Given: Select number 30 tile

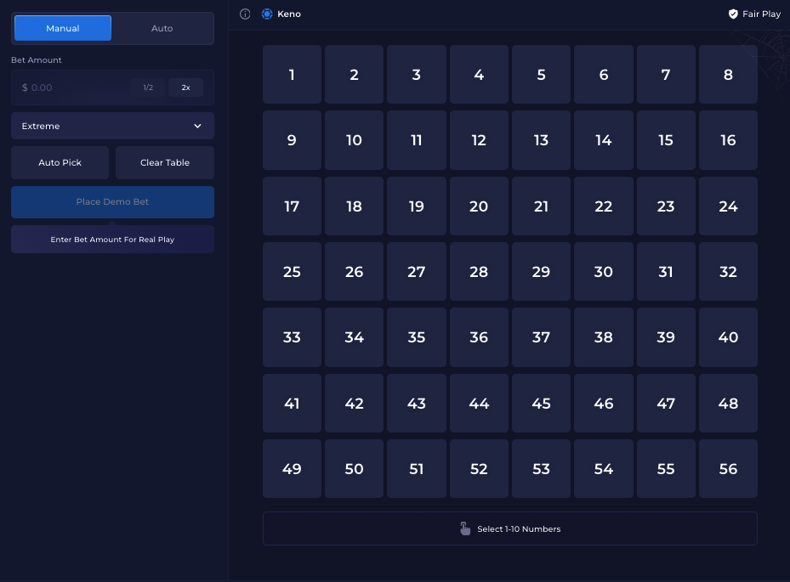Looking at the screenshot, I should pos(604,271).
